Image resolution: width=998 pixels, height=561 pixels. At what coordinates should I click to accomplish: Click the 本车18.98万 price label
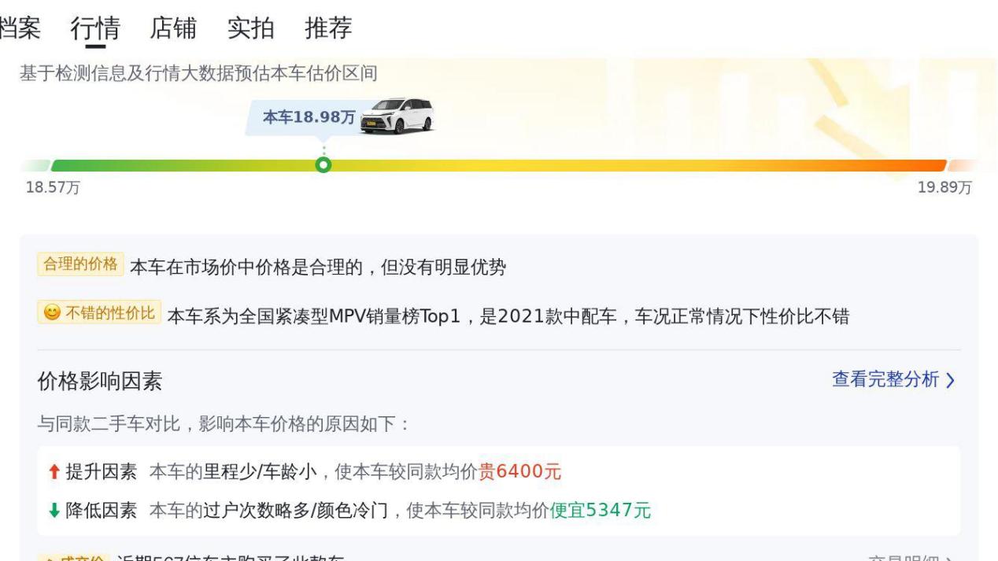[x=309, y=117]
